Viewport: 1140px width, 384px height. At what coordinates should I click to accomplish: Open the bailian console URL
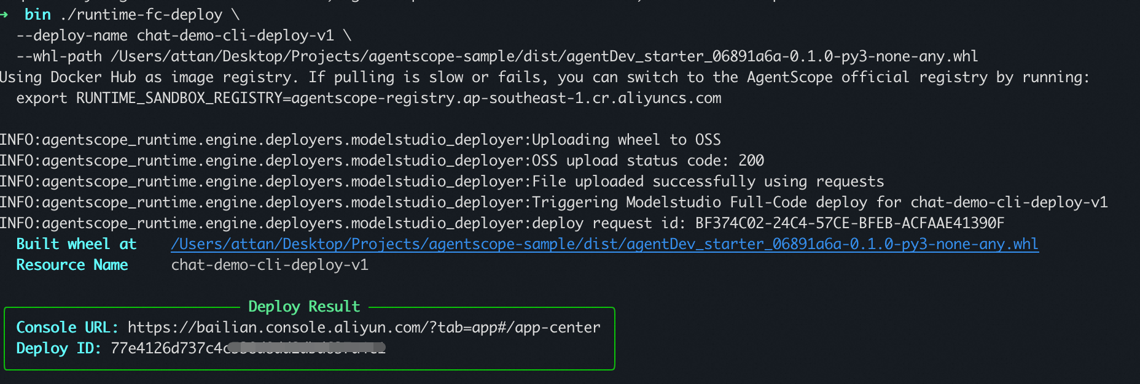[x=364, y=328]
